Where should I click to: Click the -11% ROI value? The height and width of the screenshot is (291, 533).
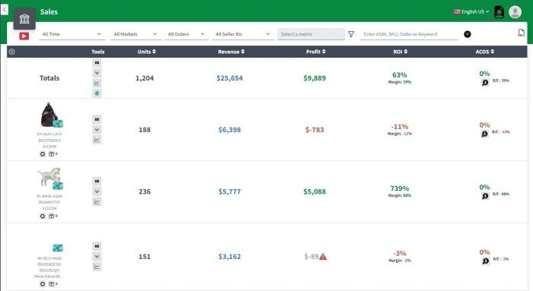(400, 127)
